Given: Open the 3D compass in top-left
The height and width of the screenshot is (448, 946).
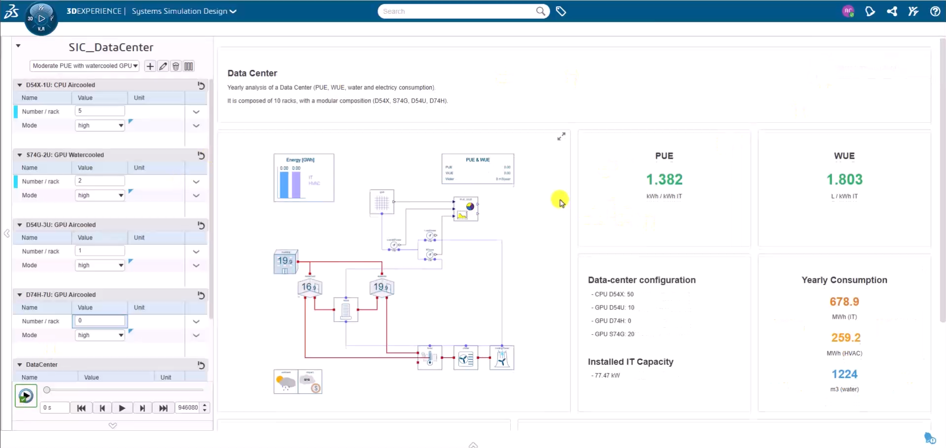Looking at the screenshot, I should click(41, 19).
